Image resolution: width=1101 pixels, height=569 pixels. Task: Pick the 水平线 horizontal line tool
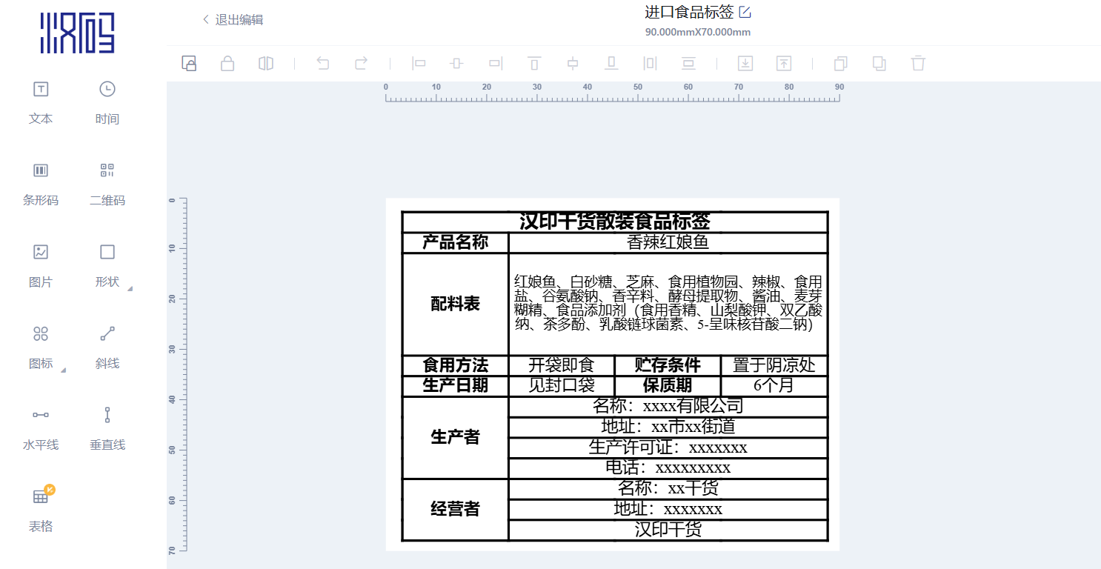click(x=41, y=428)
